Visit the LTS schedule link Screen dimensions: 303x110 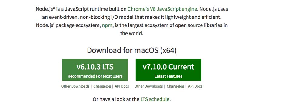click(155, 99)
